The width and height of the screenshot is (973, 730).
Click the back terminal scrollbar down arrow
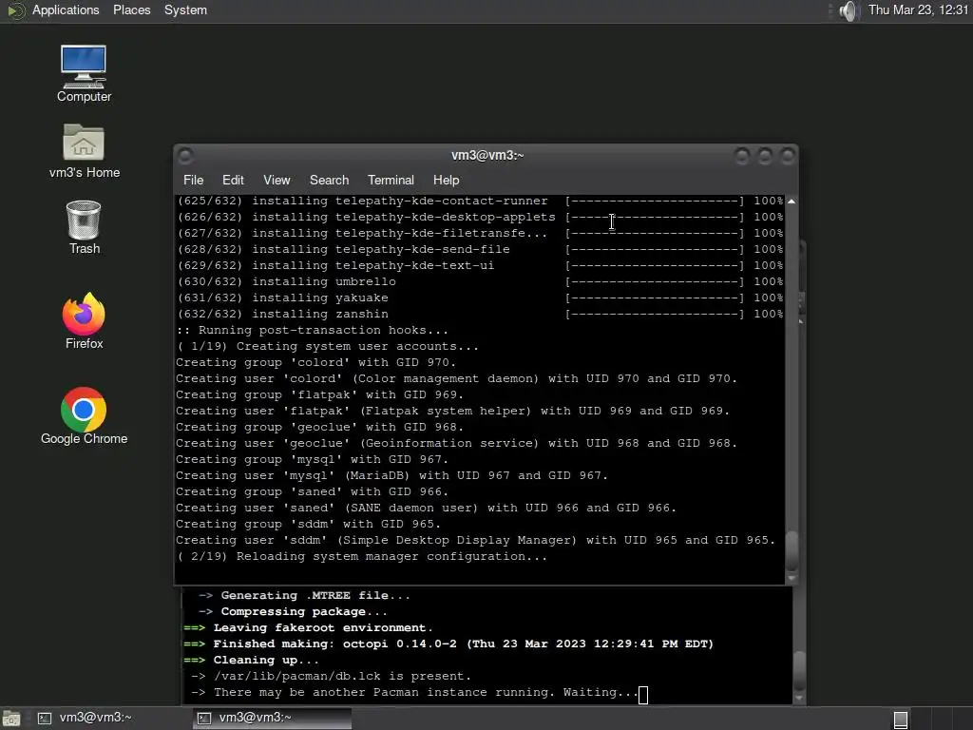(799, 698)
